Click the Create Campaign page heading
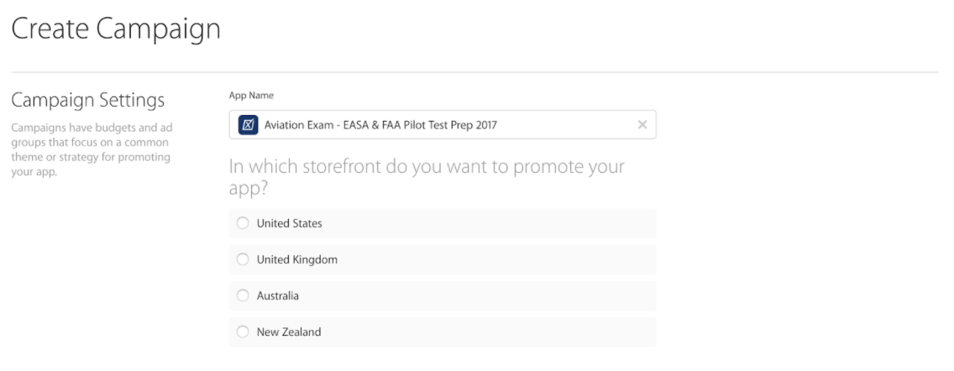 [116, 29]
